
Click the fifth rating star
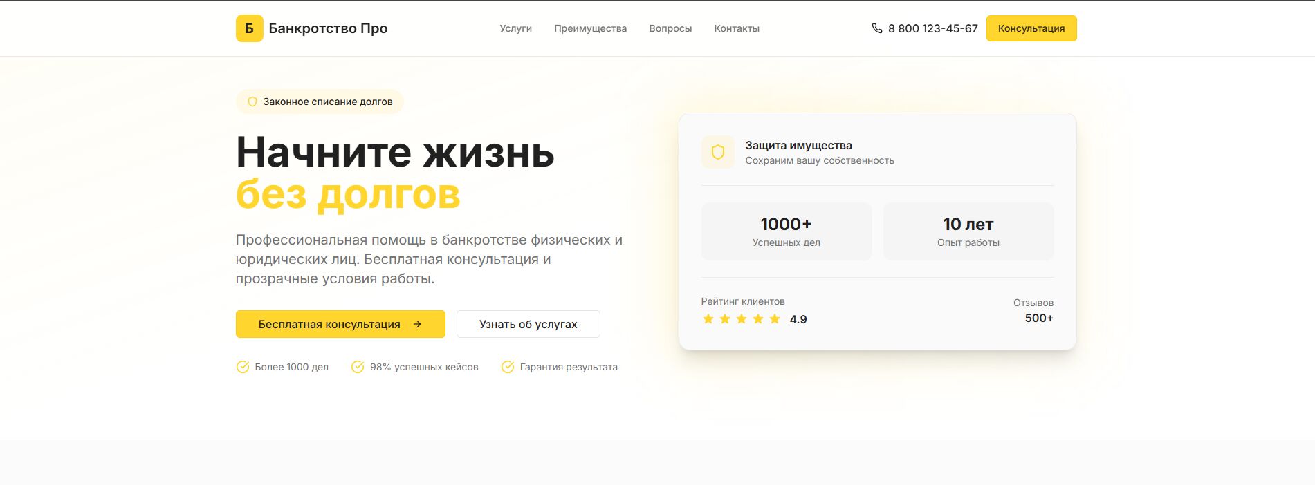(x=775, y=318)
